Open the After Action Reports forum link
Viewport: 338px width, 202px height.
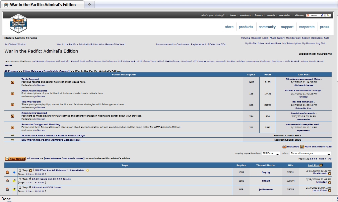(x=34, y=90)
